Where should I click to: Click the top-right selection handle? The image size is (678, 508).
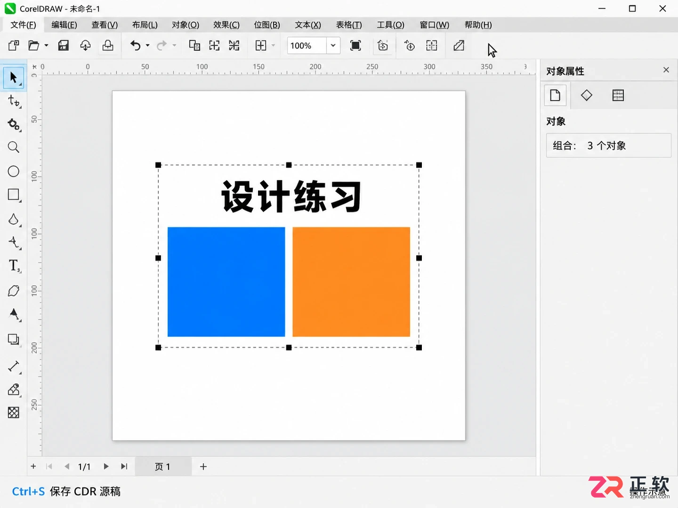419,165
